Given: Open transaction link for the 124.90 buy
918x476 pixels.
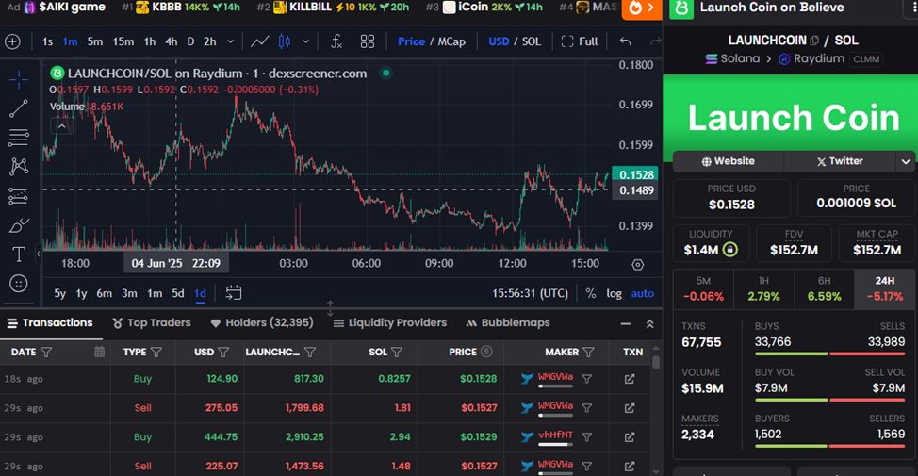Looking at the screenshot, I should (630, 379).
